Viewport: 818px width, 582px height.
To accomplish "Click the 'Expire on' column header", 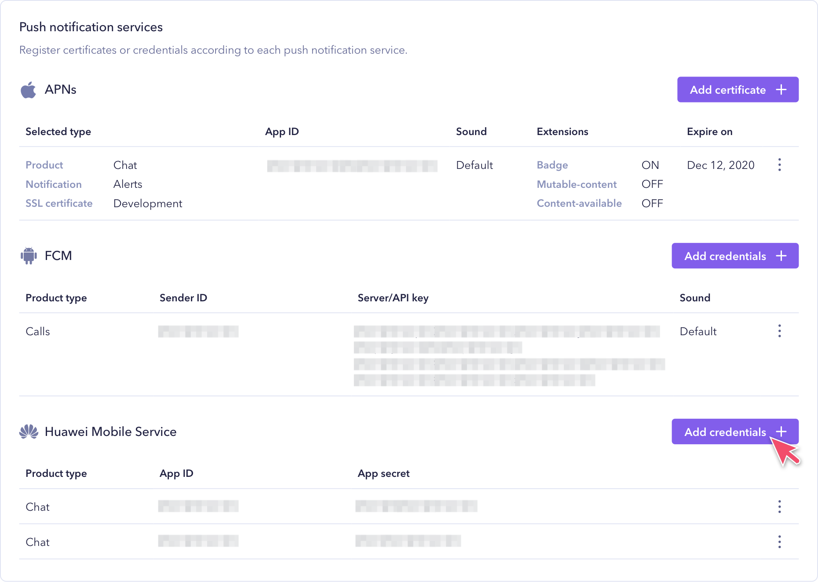I will pos(709,132).
